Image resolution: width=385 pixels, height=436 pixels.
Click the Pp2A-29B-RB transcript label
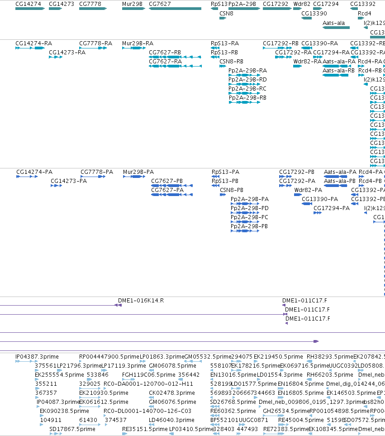pyautogui.click(x=247, y=98)
